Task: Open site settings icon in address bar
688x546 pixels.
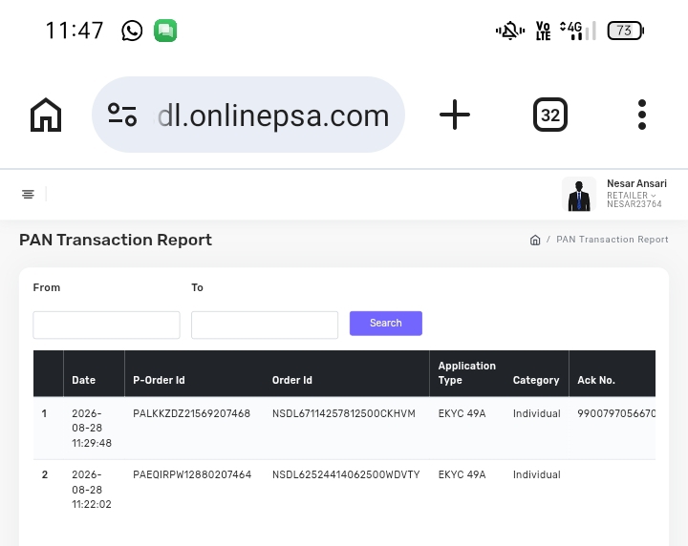Action: pyautogui.click(x=122, y=115)
